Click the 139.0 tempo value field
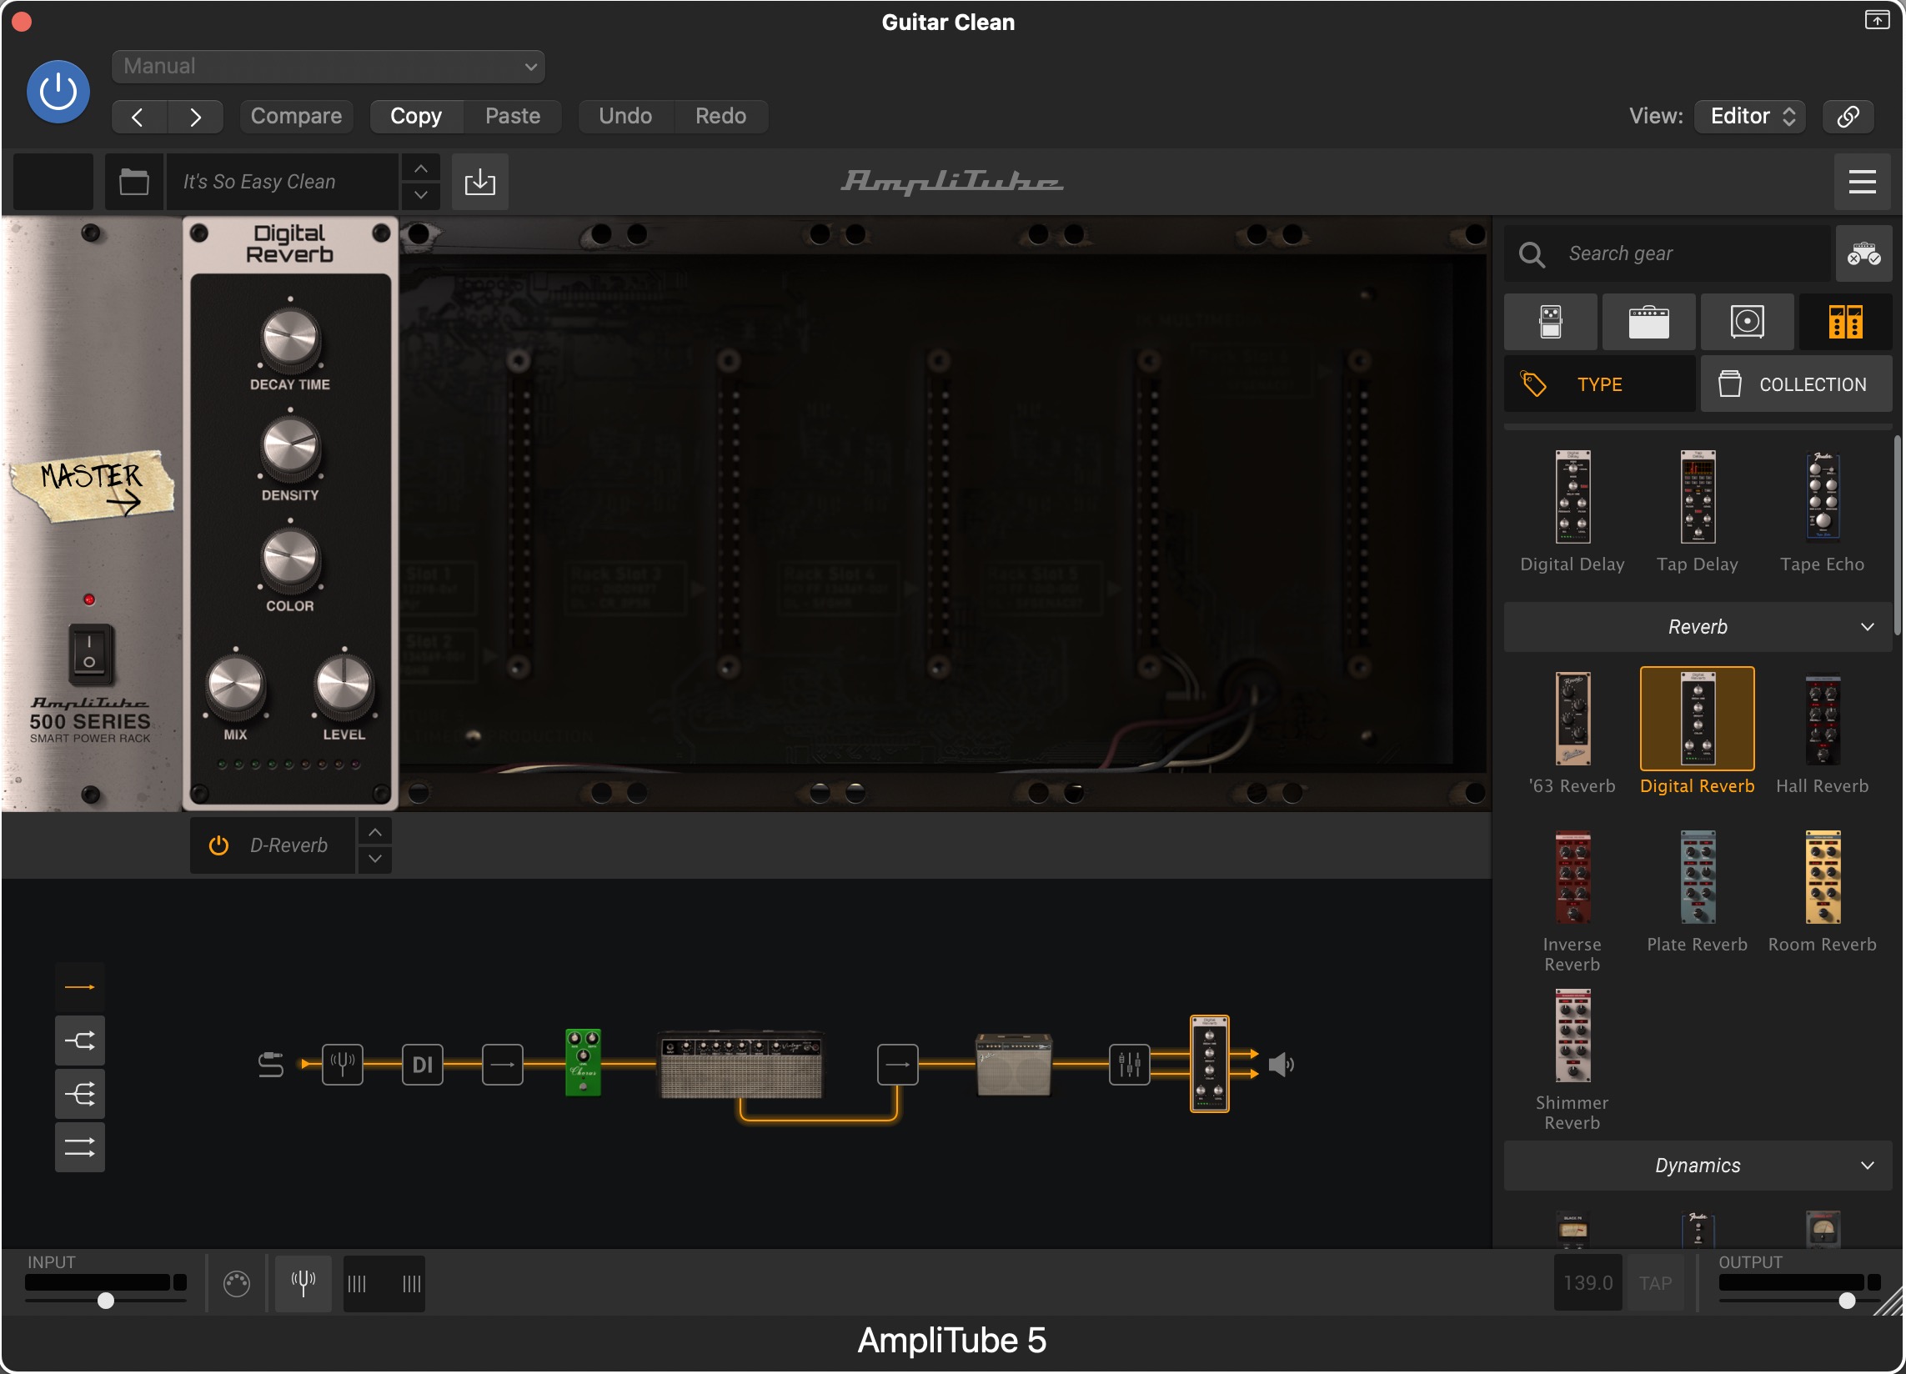Viewport: 1906px width, 1374px height. pos(1587,1283)
